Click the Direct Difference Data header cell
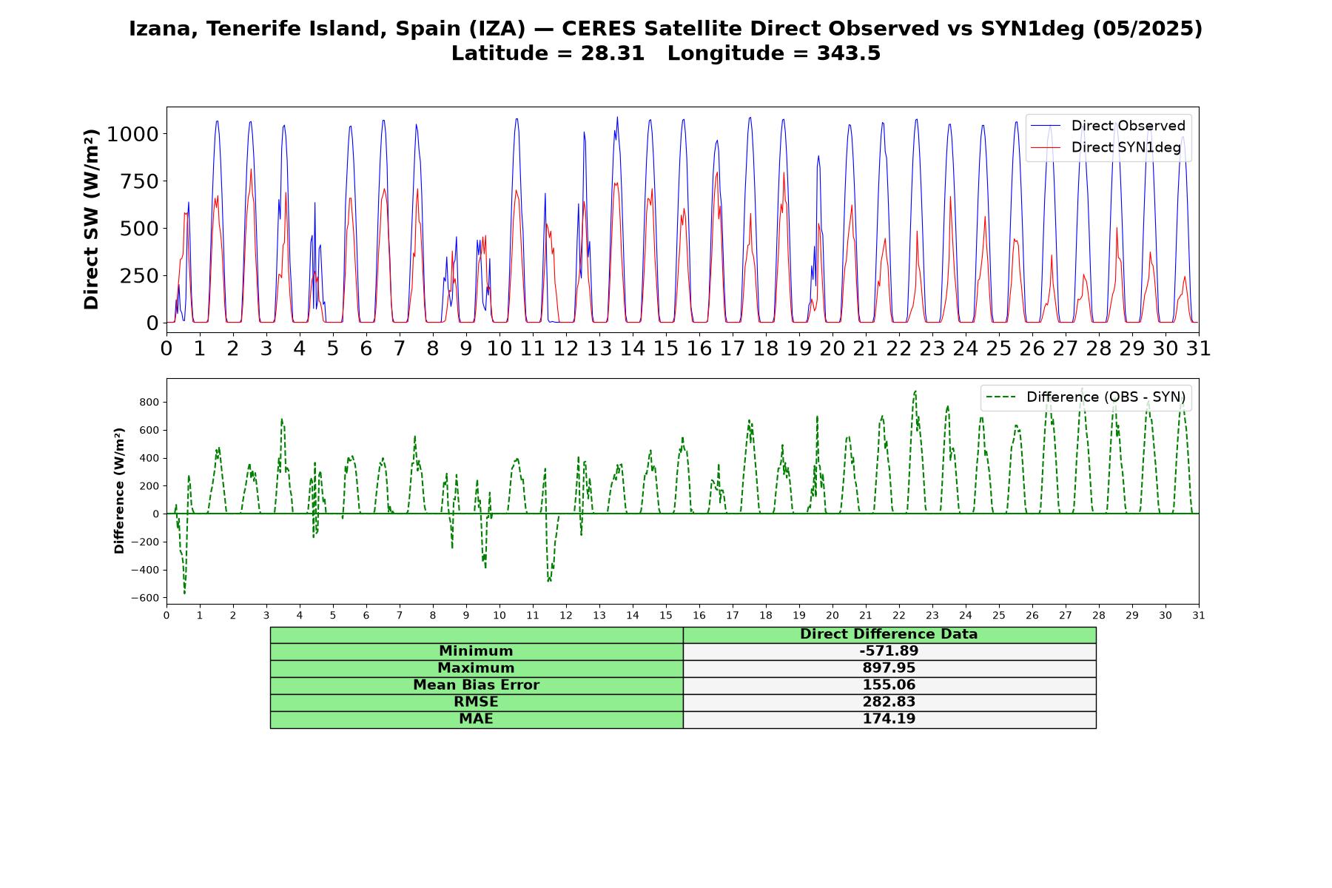The image size is (1332, 888). [889, 634]
